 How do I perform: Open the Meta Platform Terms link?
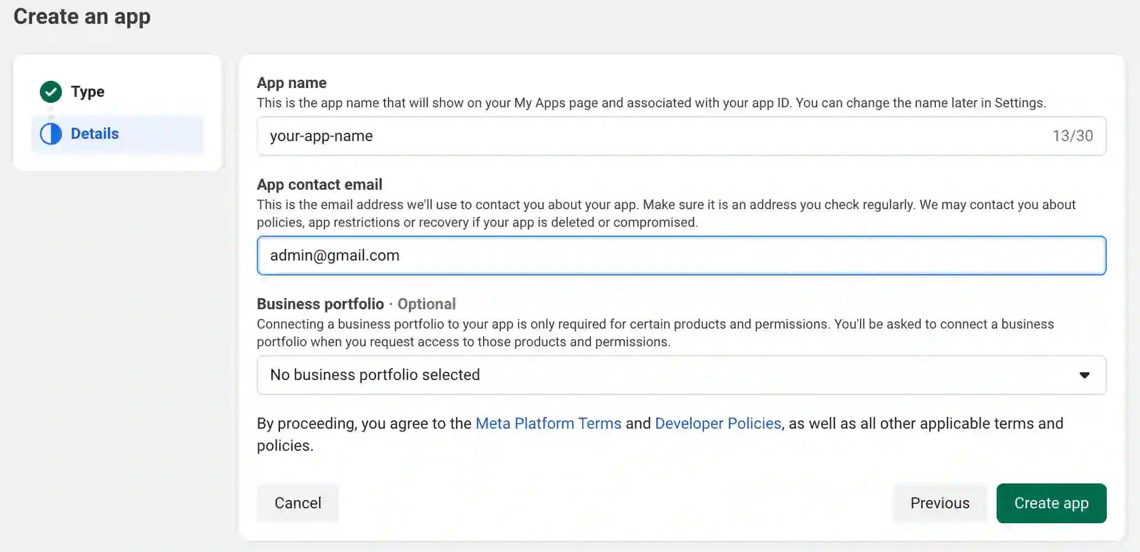pyautogui.click(x=548, y=423)
